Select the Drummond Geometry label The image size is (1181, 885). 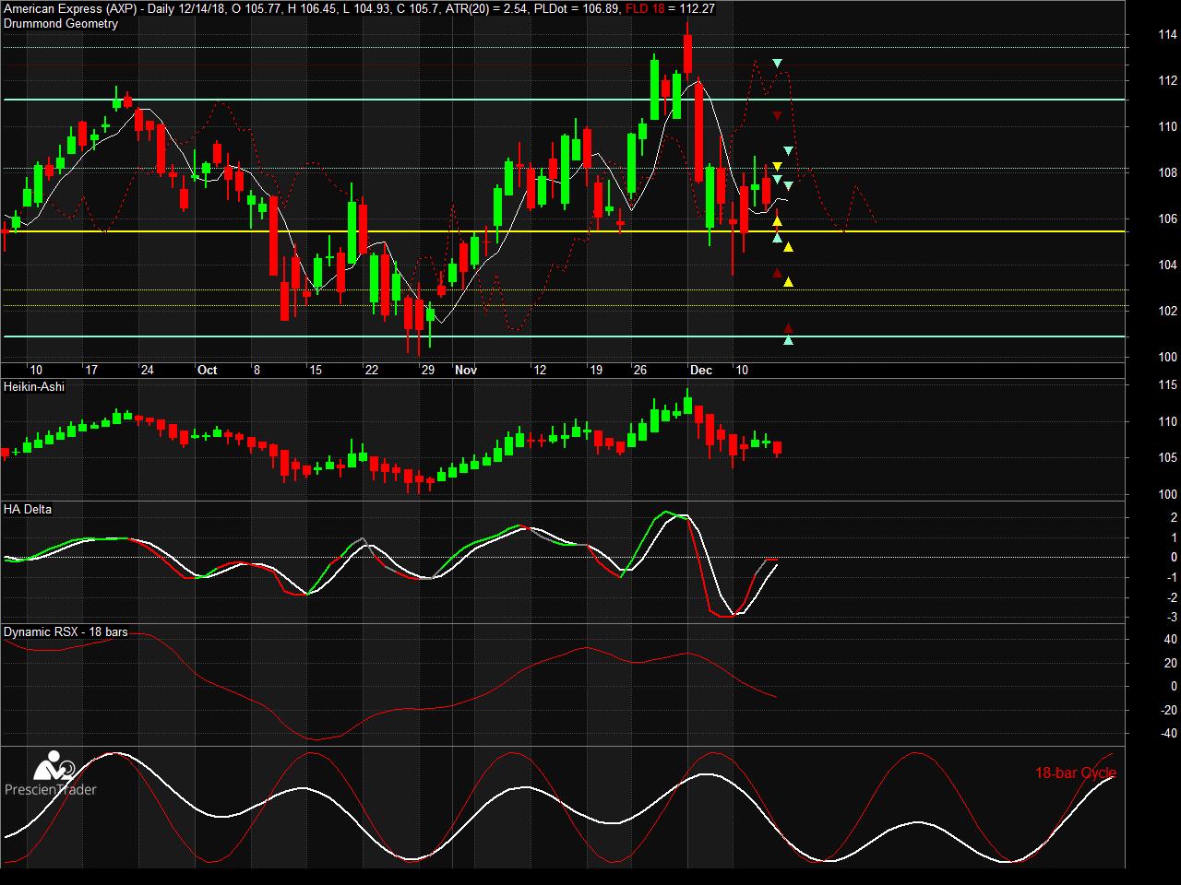pyautogui.click(x=61, y=24)
